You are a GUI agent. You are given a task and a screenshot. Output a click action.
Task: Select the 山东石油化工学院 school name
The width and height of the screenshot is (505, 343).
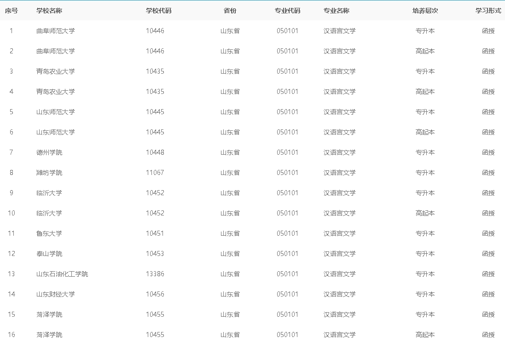62,274
